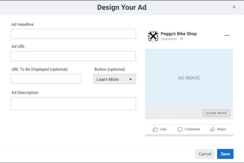Click the Peggy's Bike Shop wrench logo
244x163 pixels.
153,36
